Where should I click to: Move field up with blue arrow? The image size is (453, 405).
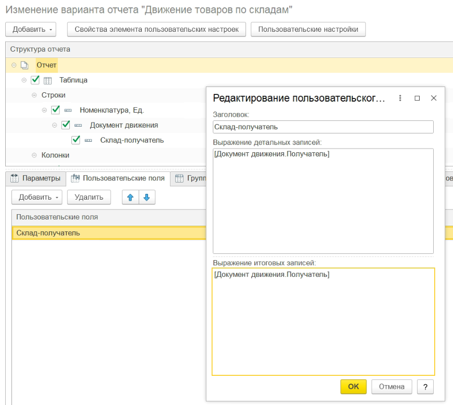coord(130,198)
